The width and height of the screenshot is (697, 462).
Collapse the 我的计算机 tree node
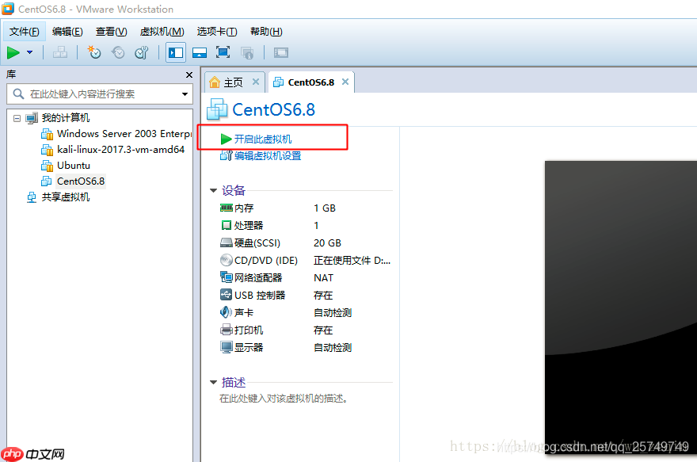17,118
